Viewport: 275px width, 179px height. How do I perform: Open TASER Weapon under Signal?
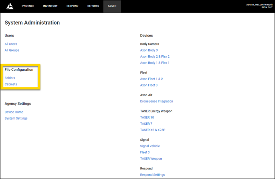pos(151,159)
